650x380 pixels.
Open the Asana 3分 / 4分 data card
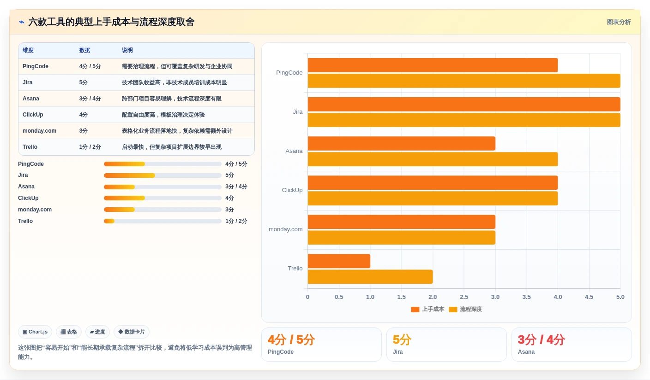click(572, 345)
